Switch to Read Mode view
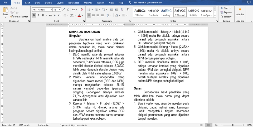Screen dimensions: 253x127 [x=201, y=125]
